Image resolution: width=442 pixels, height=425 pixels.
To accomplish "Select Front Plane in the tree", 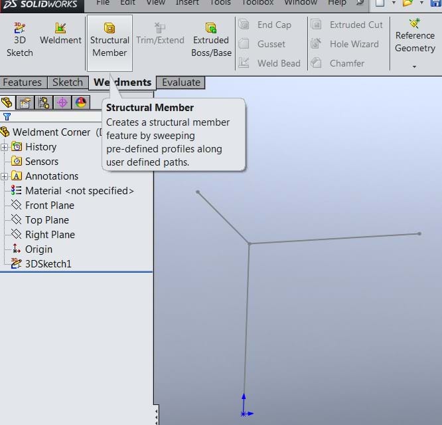I will 49,206.
